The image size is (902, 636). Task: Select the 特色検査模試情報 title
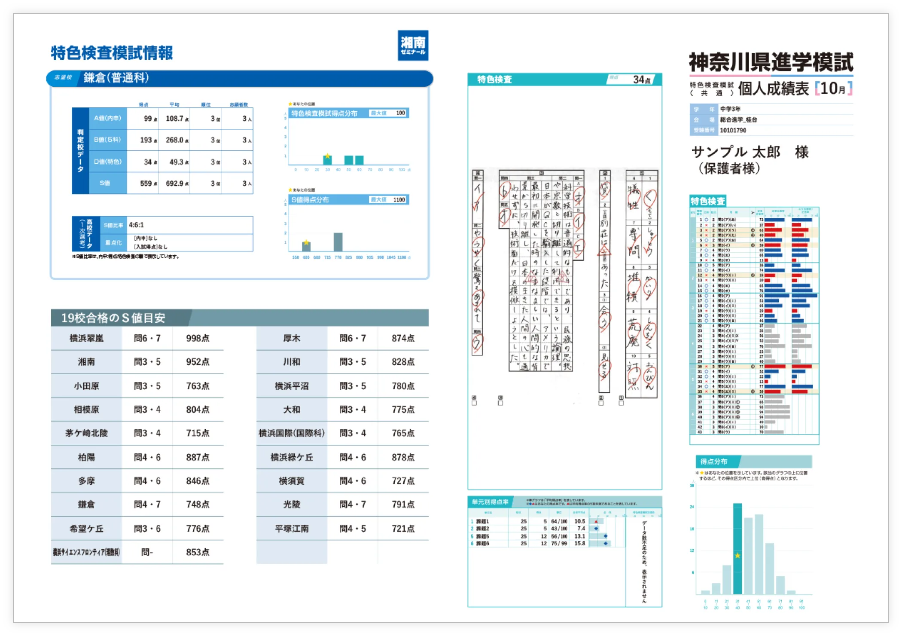pyautogui.click(x=112, y=53)
